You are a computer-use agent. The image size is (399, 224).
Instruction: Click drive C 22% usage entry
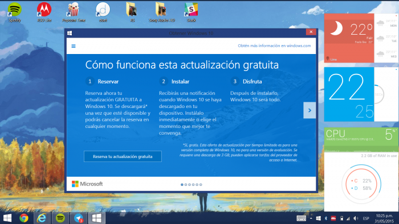click(361, 181)
